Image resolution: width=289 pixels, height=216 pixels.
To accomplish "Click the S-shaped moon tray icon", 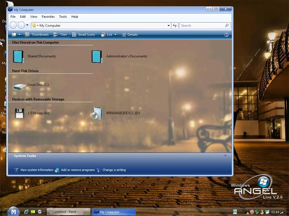I will pos(262,212).
